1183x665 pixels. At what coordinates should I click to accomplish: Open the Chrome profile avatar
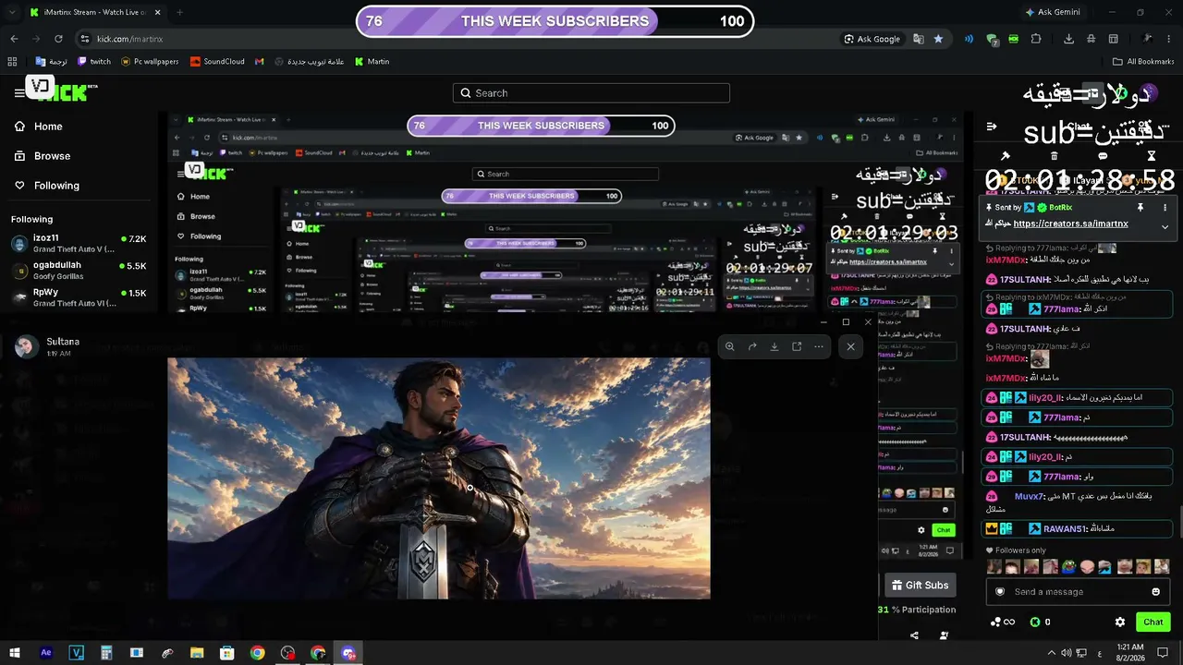1147,39
